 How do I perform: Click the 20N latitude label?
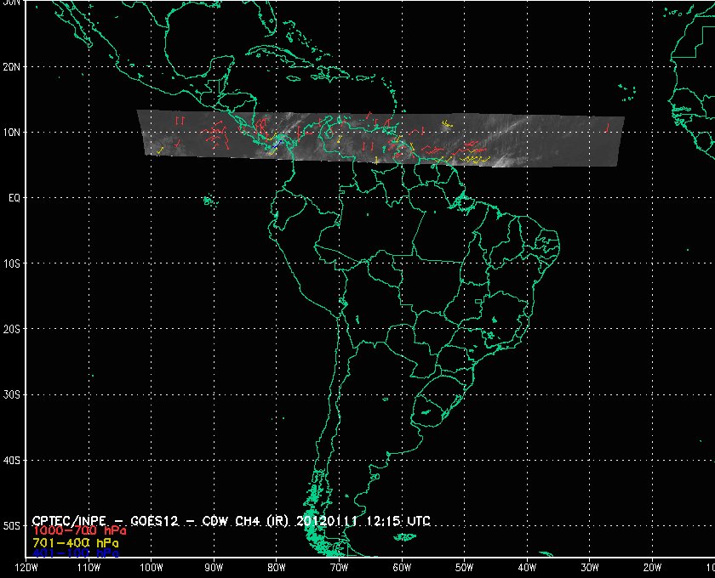(11, 67)
